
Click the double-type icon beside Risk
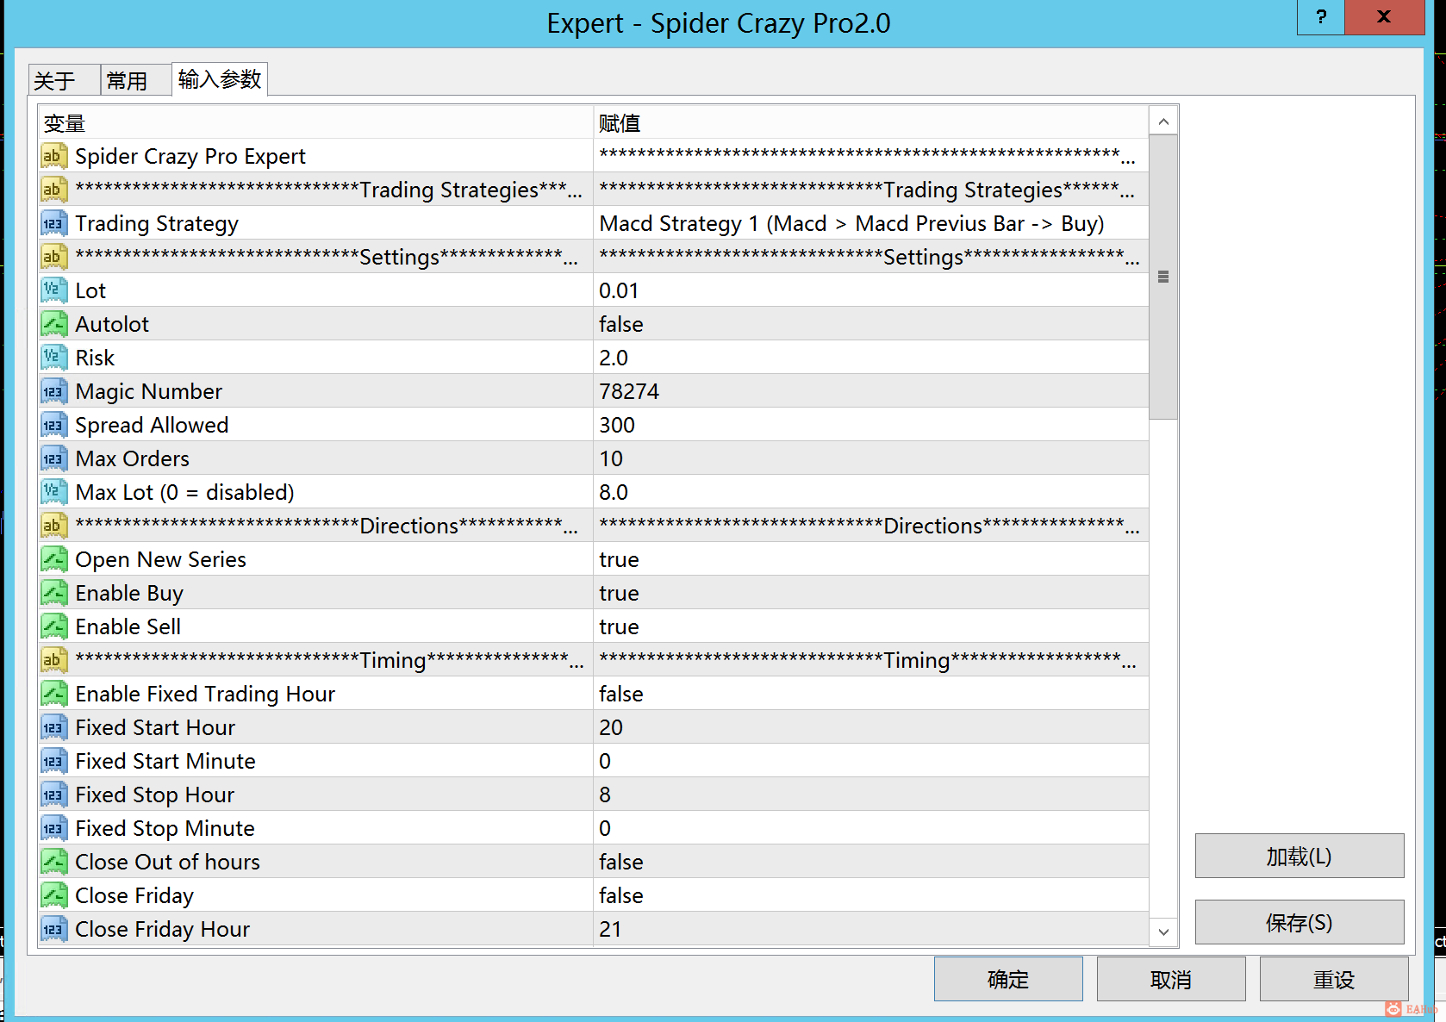click(x=53, y=358)
